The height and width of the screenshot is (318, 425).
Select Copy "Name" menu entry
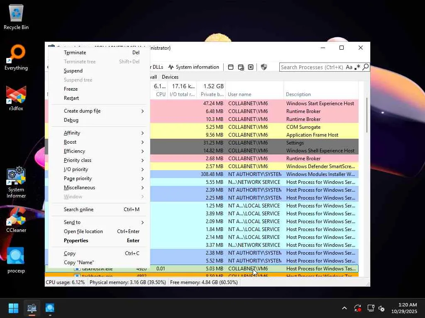[99, 263]
